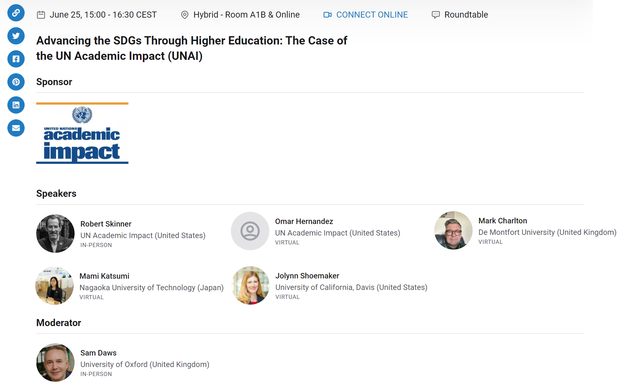Screen dimensions: 627x384
Task: Open the CONNECT ONLINE link
Action: (372, 15)
